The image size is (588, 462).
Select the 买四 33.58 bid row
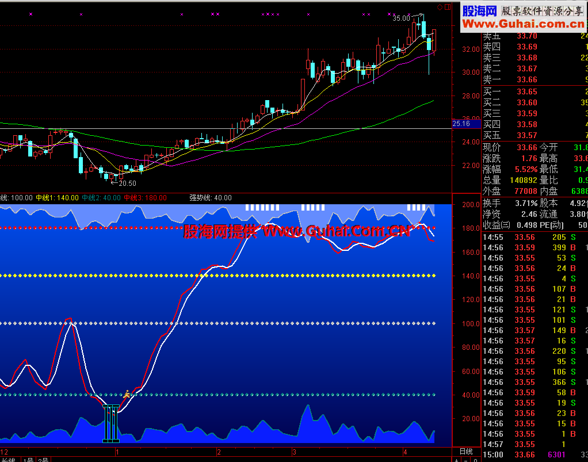(534, 124)
